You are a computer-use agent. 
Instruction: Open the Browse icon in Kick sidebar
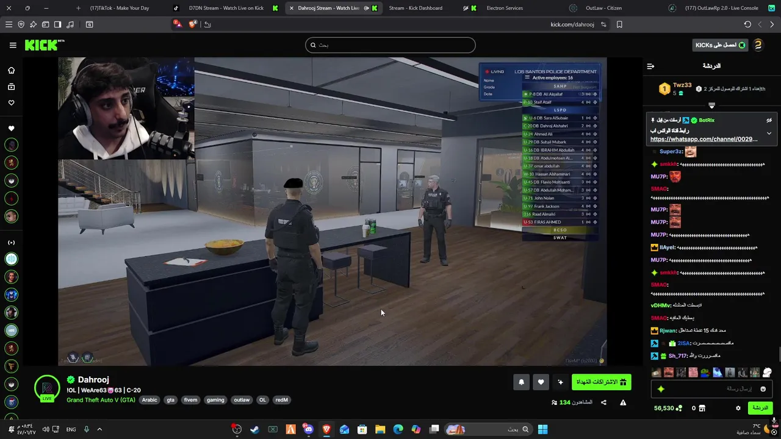(x=11, y=87)
